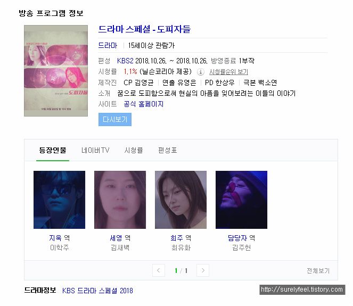Go to previous cast page arrow

click(159, 270)
